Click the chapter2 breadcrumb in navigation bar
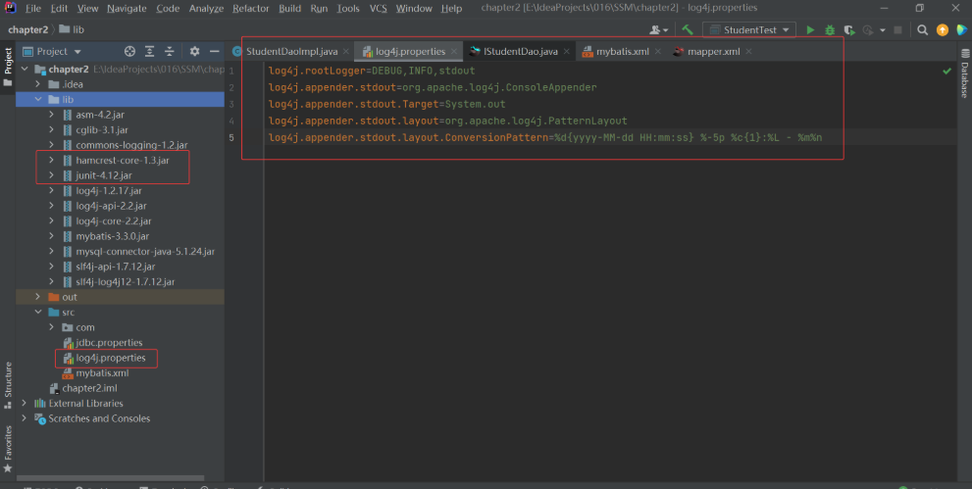This screenshot has height=489, width=972. pos(28,29)
